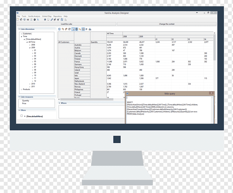Click the blue globe icon next to the diamond icon
The width and height of the screenshot is (233, 193).
(x=24, y=19)
